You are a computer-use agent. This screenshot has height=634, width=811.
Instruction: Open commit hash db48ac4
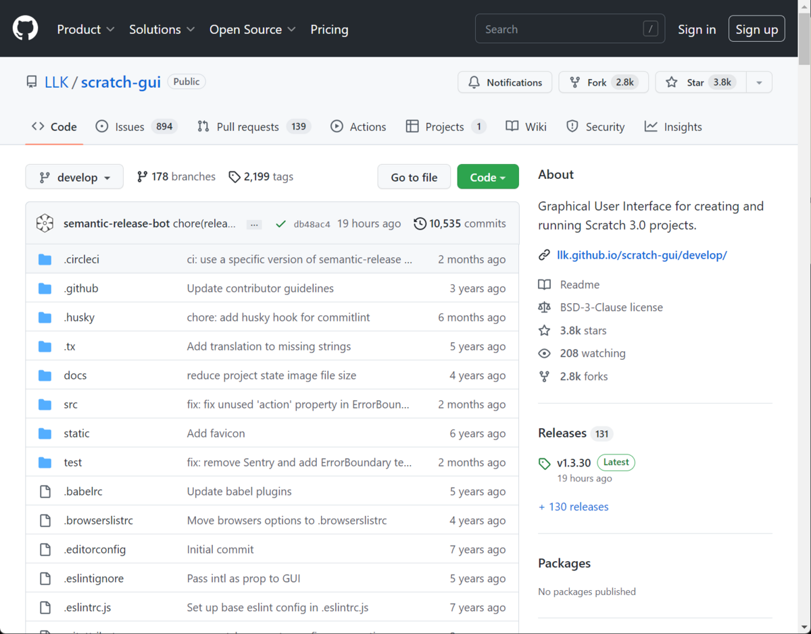coord(312,224)
